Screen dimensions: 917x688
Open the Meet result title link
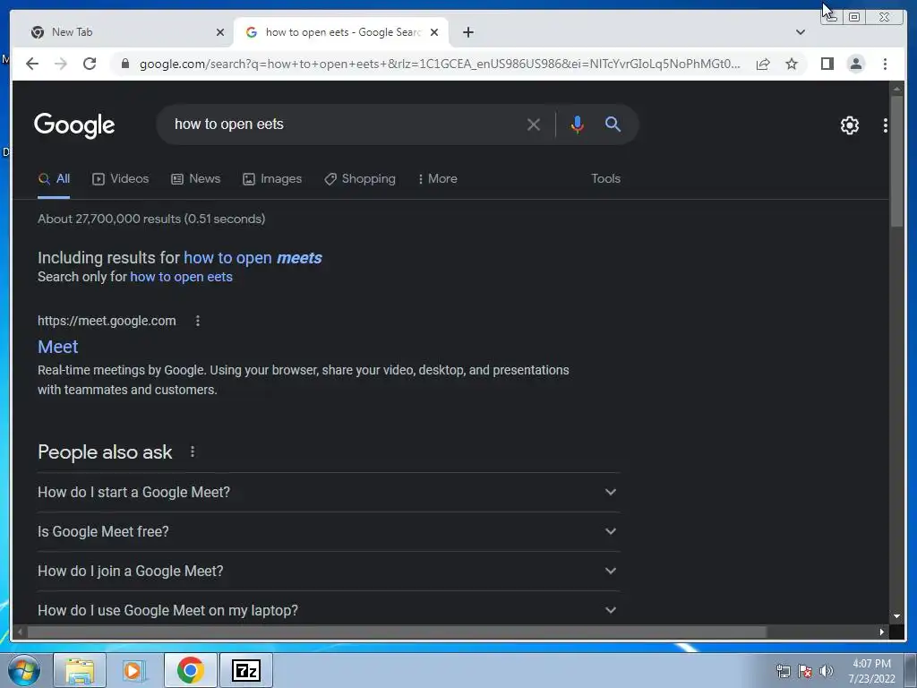click(x=58, y=347)
